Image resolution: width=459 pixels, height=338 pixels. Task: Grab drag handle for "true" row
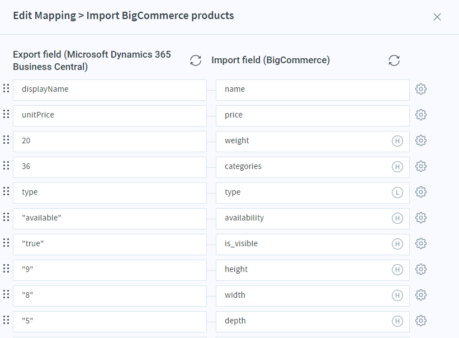(x=6, y=242)
